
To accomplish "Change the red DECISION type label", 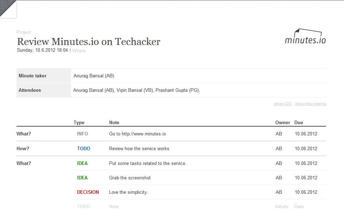I will pyautogui.click(x=88, y=192).
